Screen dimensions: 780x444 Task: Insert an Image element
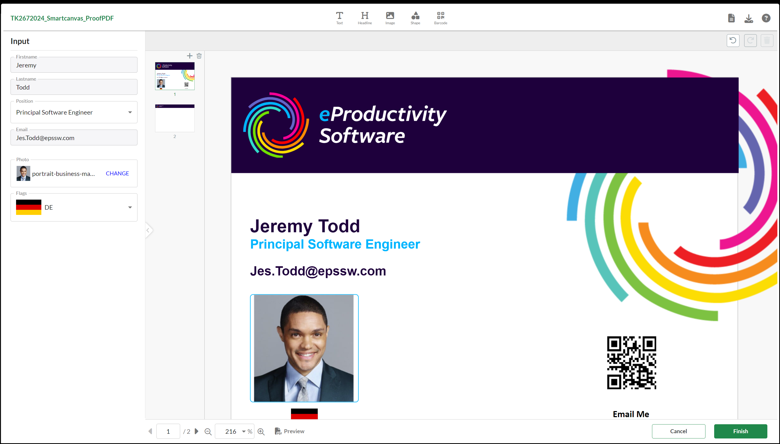390,18
